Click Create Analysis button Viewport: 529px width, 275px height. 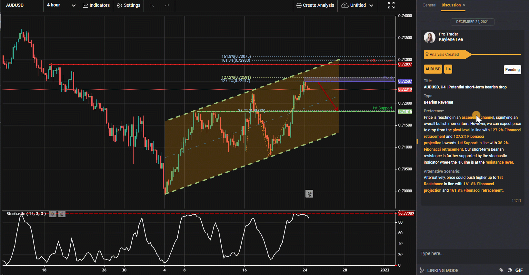pyautogui.click(x=315, y=5)
